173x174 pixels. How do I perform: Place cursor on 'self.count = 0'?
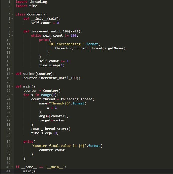pyautogui.click(x=45, y=23)
